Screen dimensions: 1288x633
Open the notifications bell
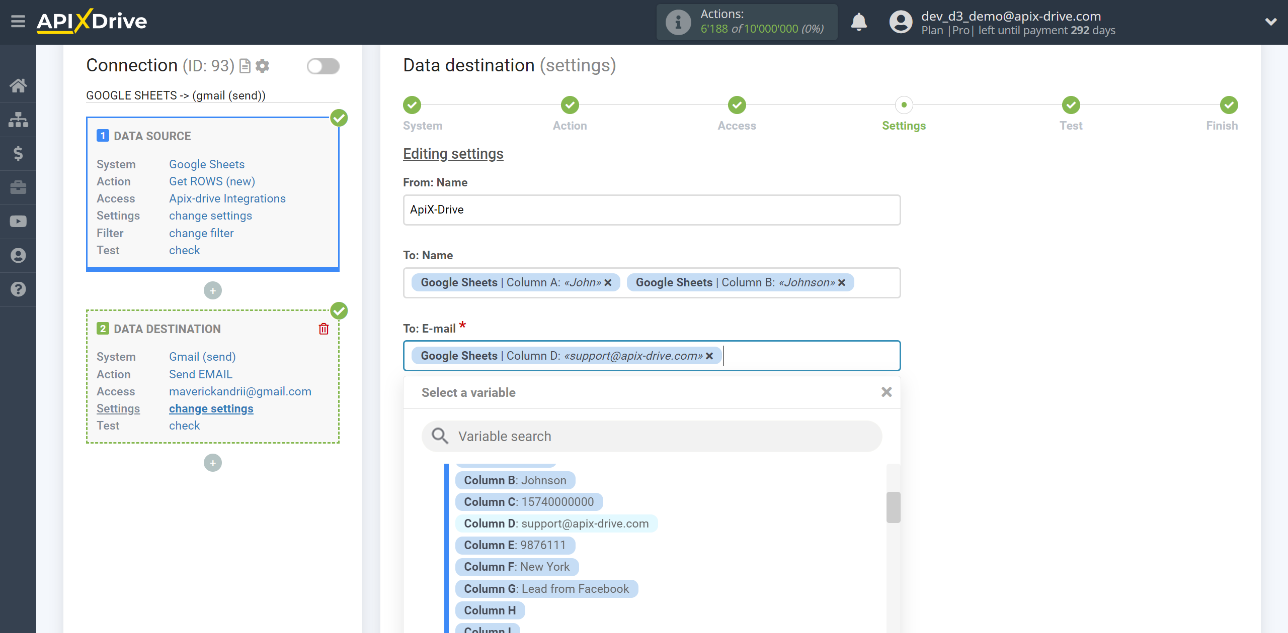(x=858, y=22)
